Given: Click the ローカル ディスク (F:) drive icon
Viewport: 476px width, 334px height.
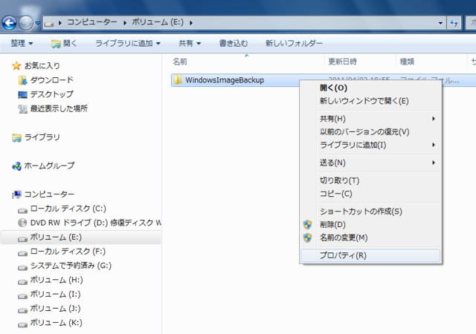Looking at the screenshot, I should (22, 253).
